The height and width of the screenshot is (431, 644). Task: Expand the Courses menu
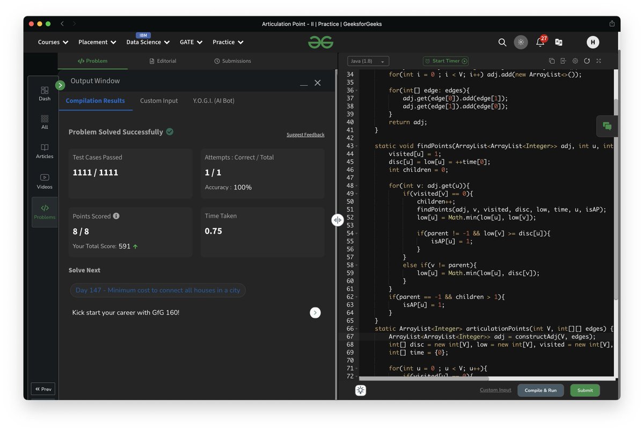click(53, 42)
